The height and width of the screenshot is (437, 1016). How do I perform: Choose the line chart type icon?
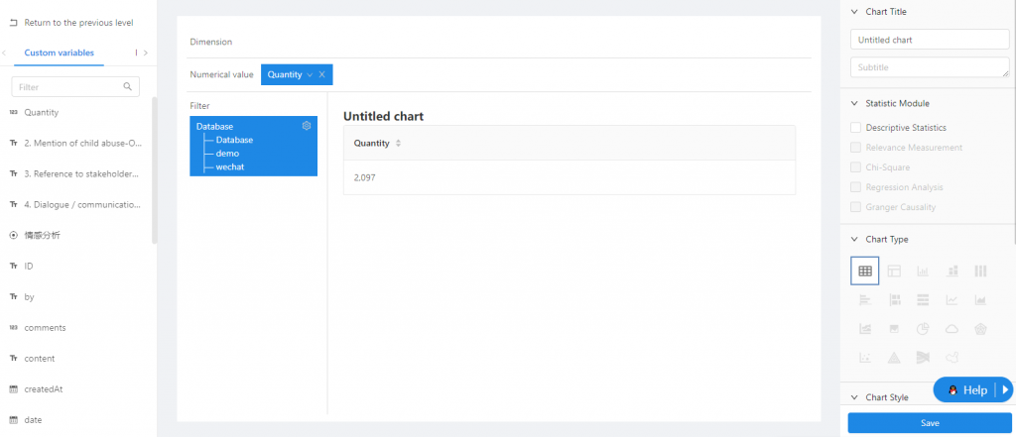pos(952,299)
